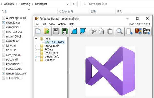Click AppData in the breadcrumb path
Viewport: 154px width, 98px height.
[x=9, y=4]
